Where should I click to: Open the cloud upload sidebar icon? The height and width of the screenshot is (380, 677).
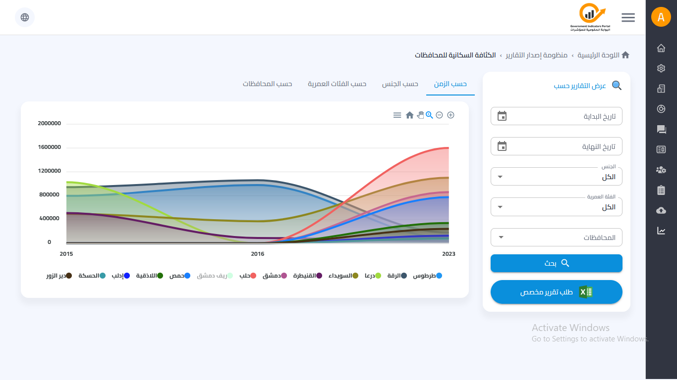point(661,210)
